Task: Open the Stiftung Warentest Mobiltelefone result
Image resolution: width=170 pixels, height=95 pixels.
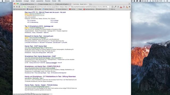Action: [50, 77]
